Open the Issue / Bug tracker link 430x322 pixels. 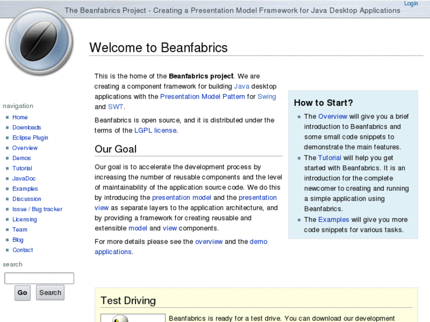click(x=37, y=209)
